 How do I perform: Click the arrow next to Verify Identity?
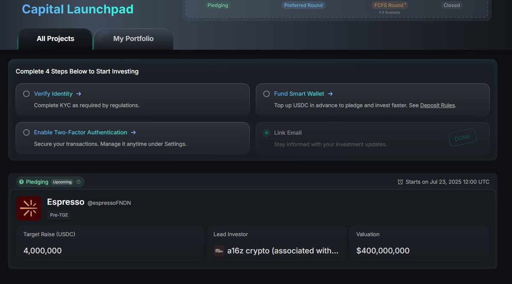pyautogui.click(x=79, y=94)
